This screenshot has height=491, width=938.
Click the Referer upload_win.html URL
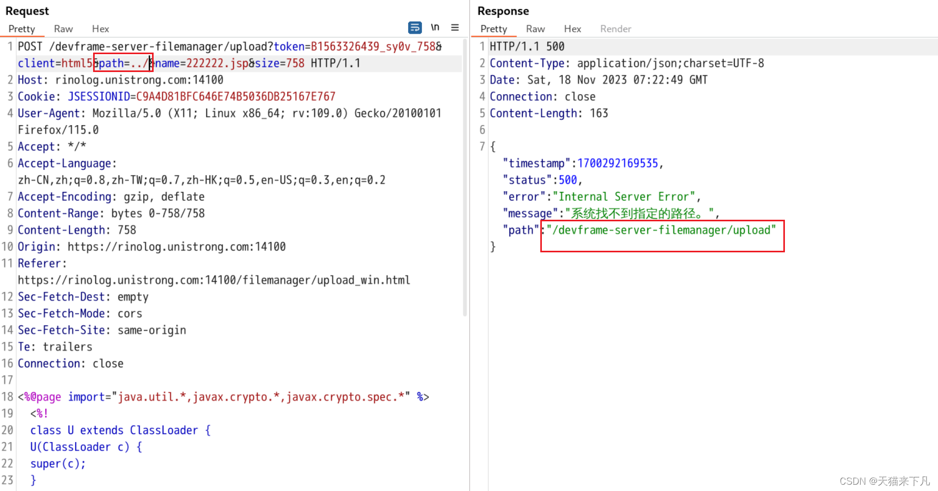point(214,280)
